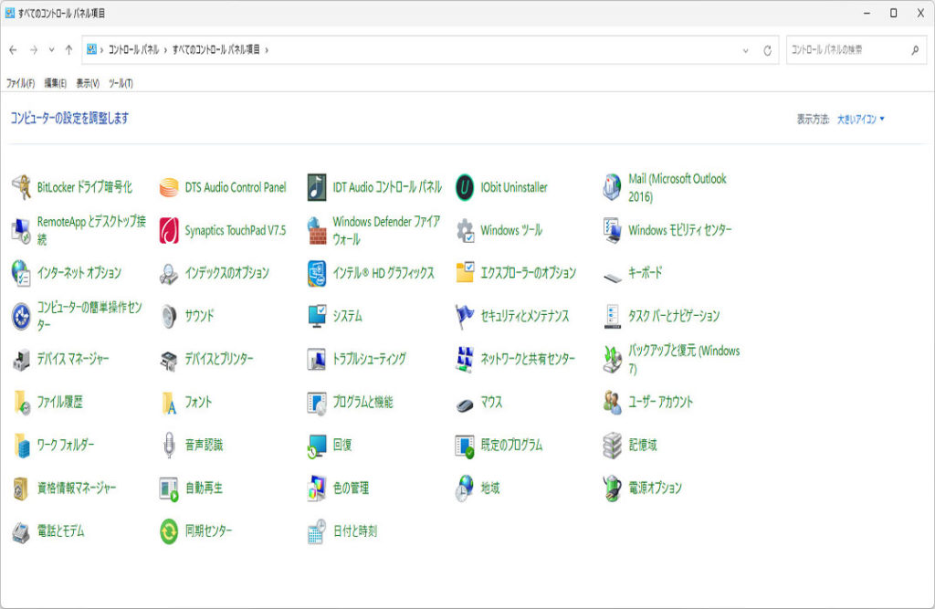Image resolution: width=935 pixels, height=609 pixels.
Task: Select the インテル HD グラフィックス icon
Action: click(x=317, y=273)
